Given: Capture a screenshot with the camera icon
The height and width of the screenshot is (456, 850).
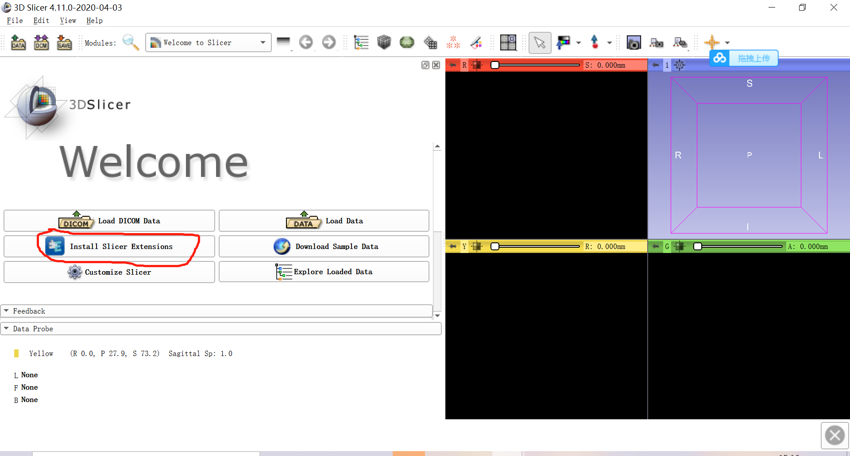Looking at the screenshot, I should click(x=634, y=42).
